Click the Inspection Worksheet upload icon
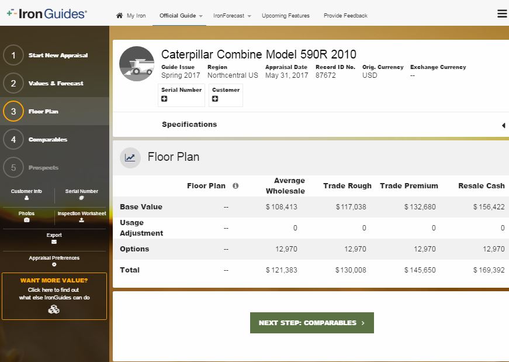The image size is (509, 362). click(81, 220)
